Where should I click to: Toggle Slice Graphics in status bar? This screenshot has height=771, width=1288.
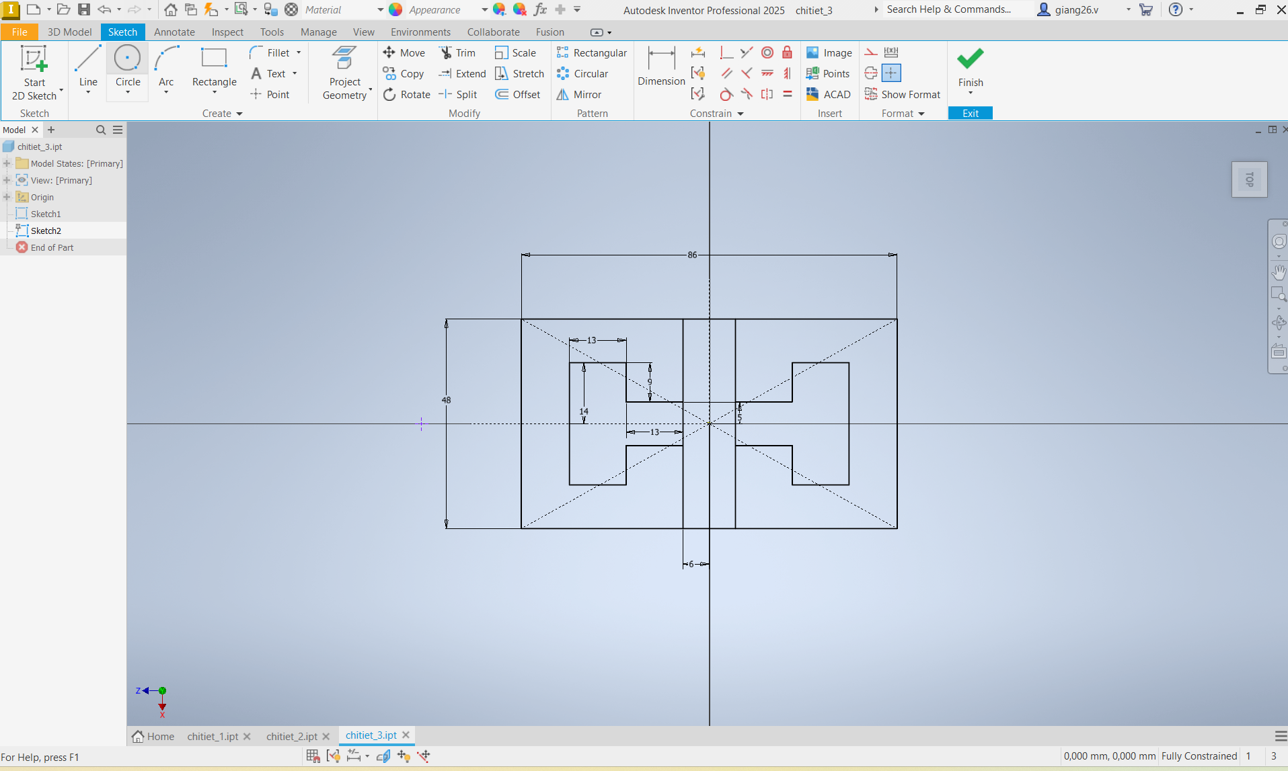click(x=383, y=756)
